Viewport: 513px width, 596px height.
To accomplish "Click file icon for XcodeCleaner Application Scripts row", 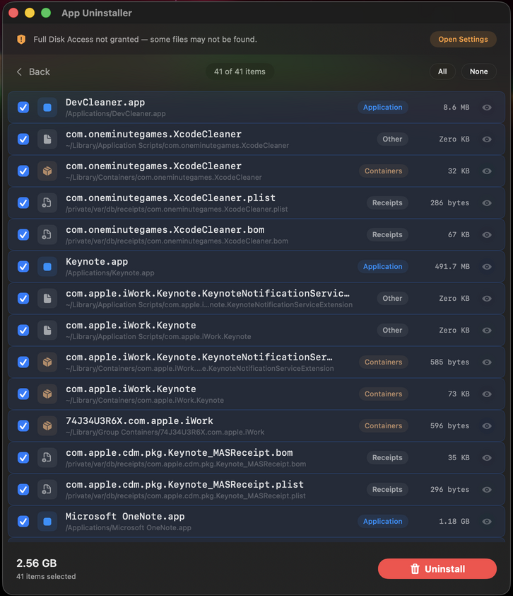I will [47, 139].
